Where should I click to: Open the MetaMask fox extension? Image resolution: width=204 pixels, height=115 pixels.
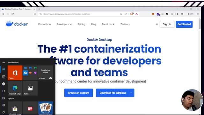tap(153, 14)
